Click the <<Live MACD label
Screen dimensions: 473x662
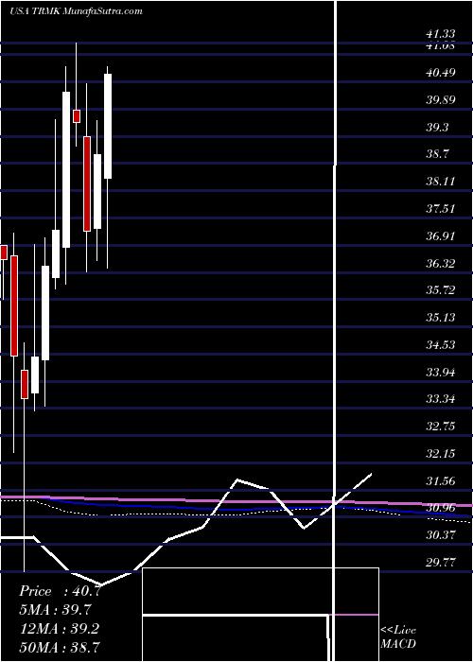(398, 637)
